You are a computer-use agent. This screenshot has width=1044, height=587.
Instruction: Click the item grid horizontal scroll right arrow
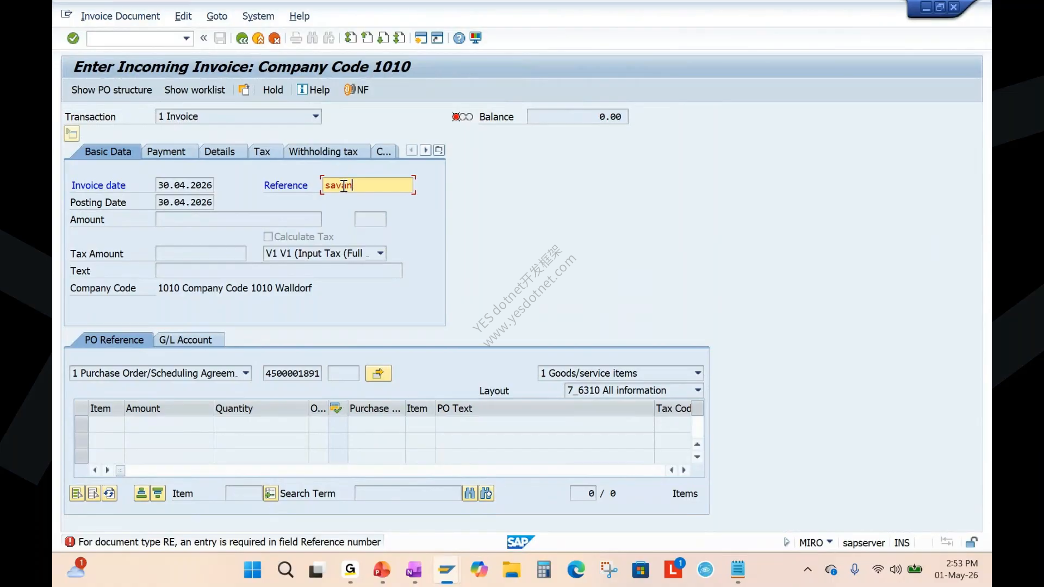684,470
